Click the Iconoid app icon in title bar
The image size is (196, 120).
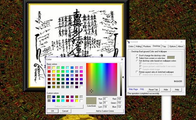128,42
